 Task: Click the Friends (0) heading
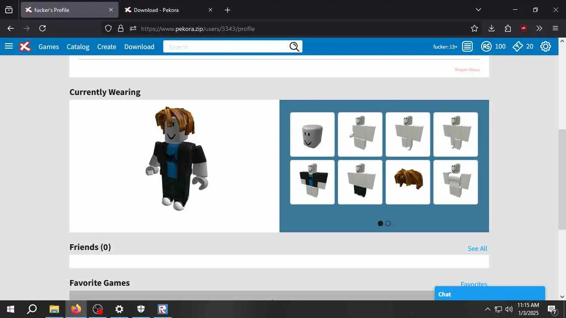[x=90, y=247]
